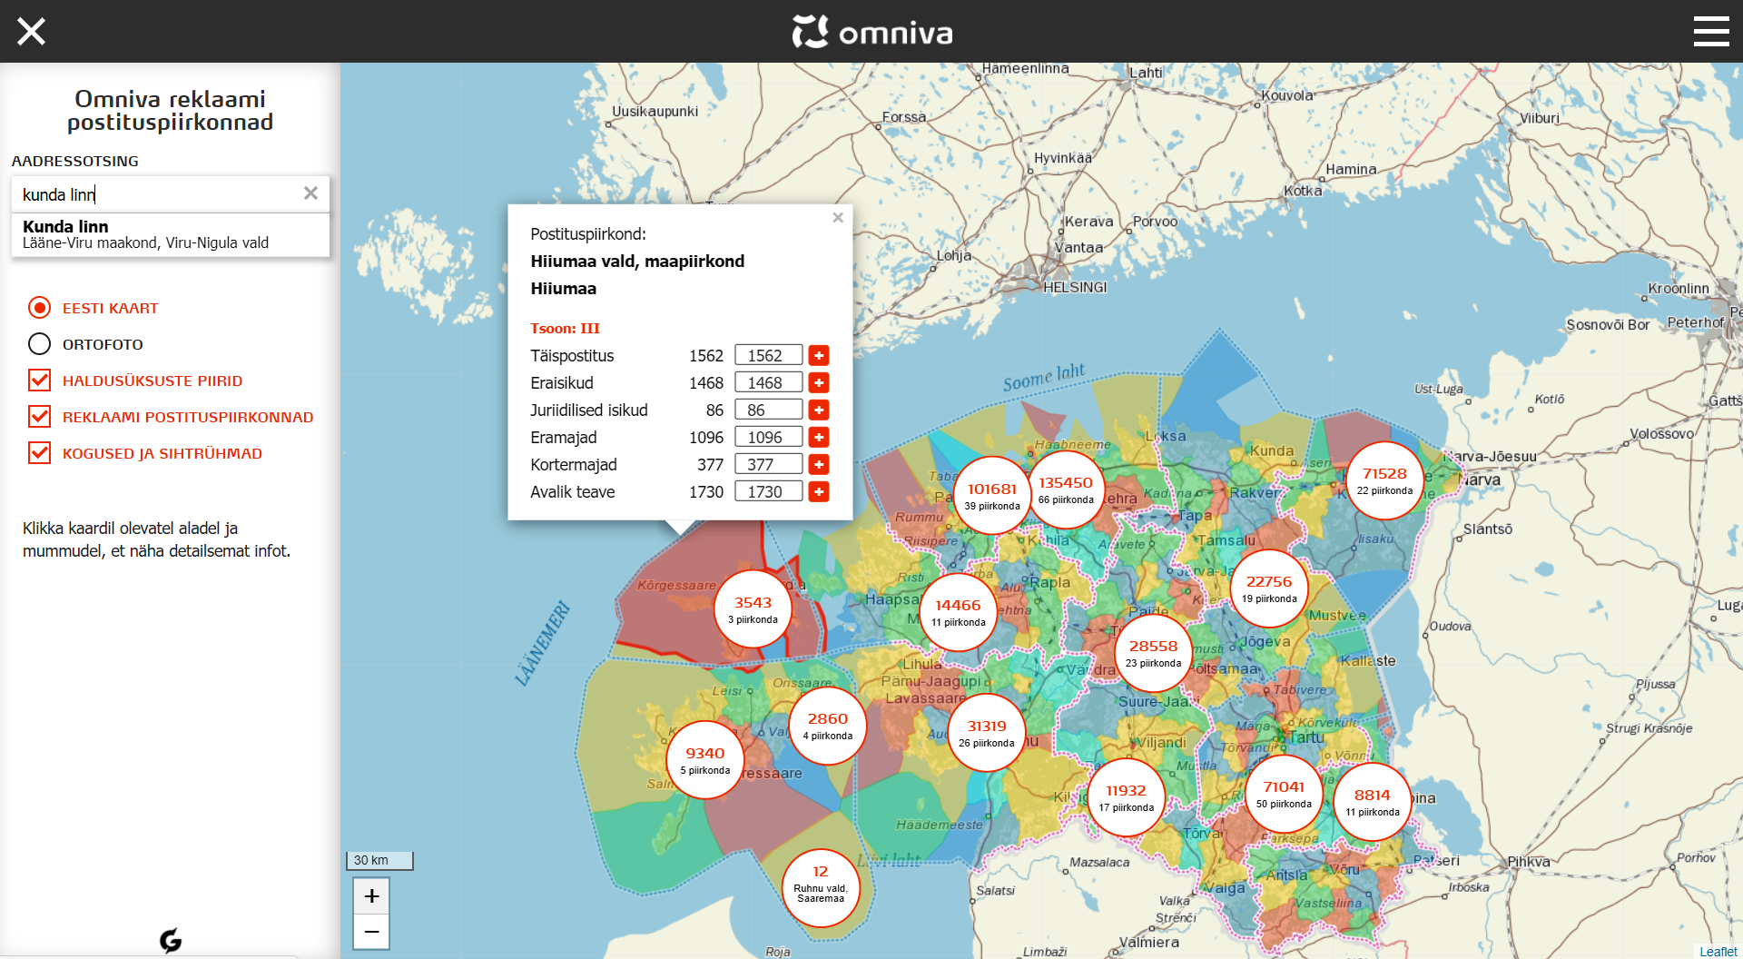
Task: Open cluster 2860 with 4 piirkonda
Action: click(x=828, y=726)
